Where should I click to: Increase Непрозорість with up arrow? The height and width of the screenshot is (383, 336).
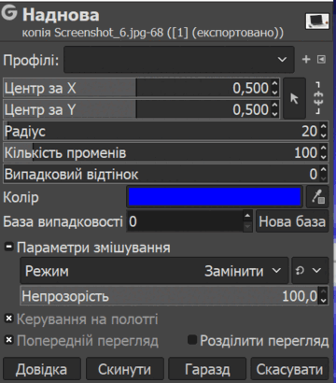[324, 291]
